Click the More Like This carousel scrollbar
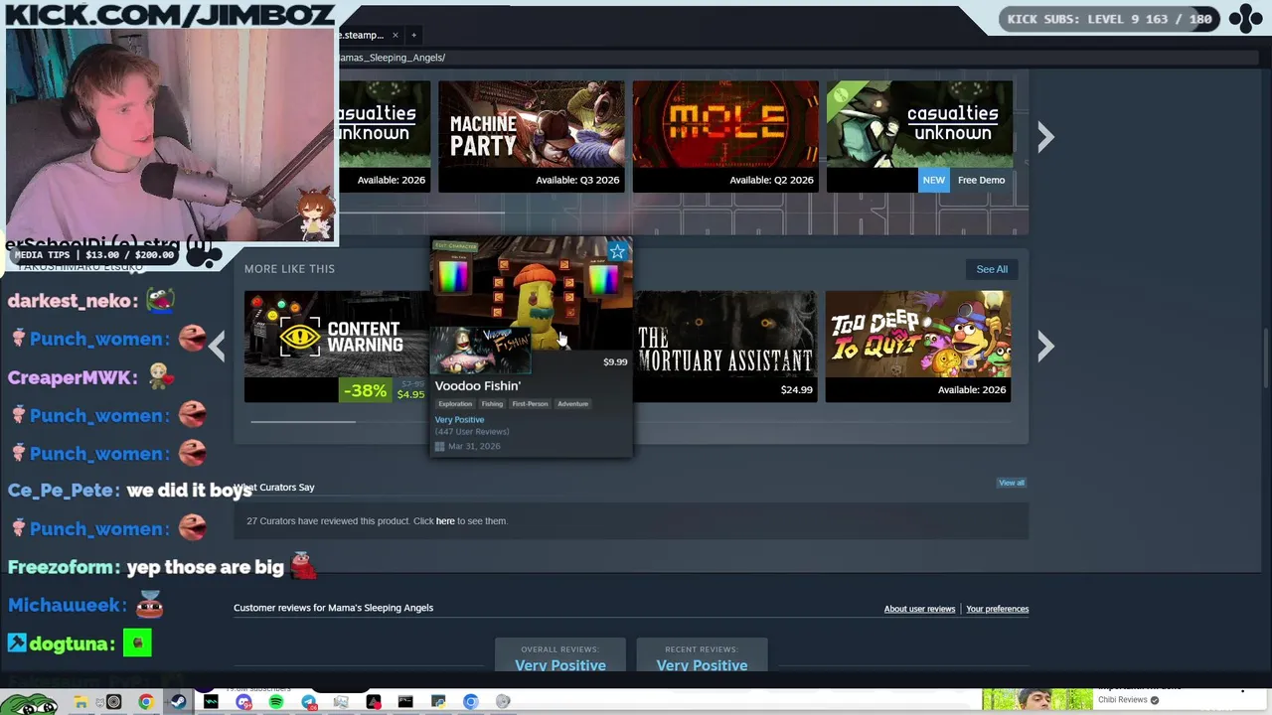The image size is (1272, 715). pos(303,421)
